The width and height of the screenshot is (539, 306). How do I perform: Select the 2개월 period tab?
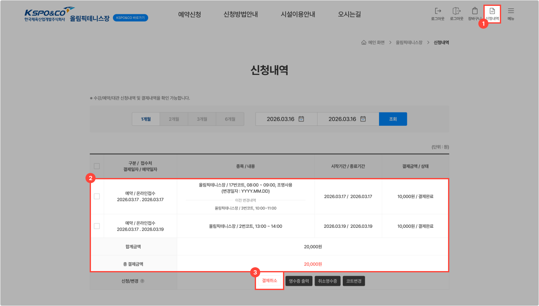coord(174,119)
